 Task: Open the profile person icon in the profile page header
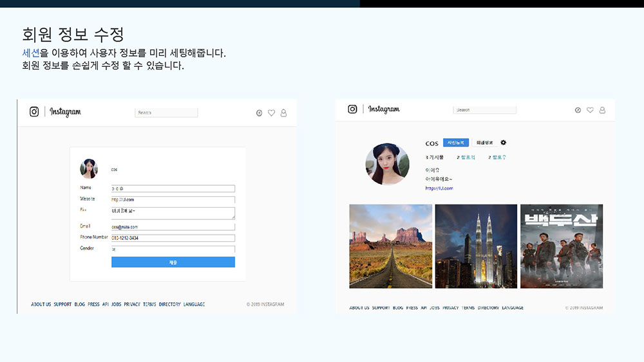click(602, 110)
